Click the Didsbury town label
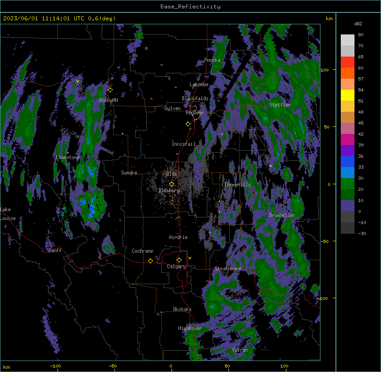The image size is (381, 372). click(x=169, y=190)
